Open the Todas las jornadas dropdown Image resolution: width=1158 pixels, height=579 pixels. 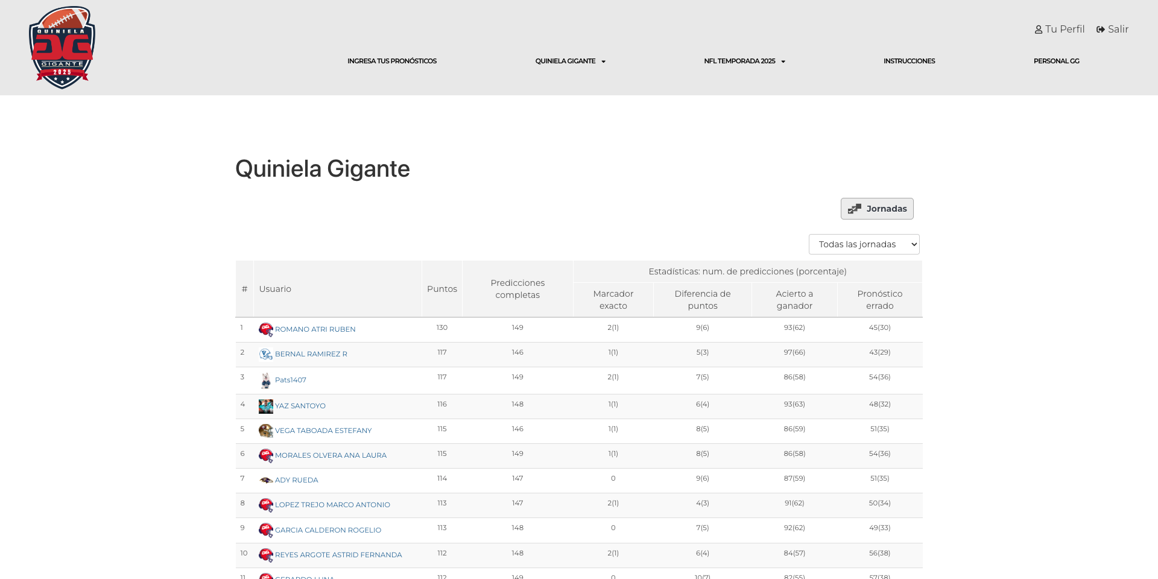tap(864, 244)
